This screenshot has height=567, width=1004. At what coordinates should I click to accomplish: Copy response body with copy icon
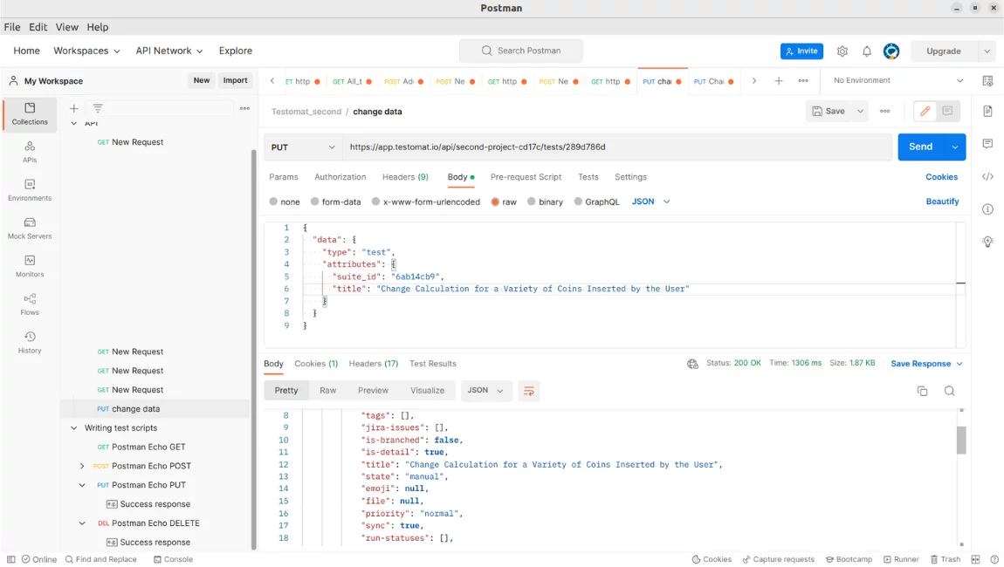(922, 391)
